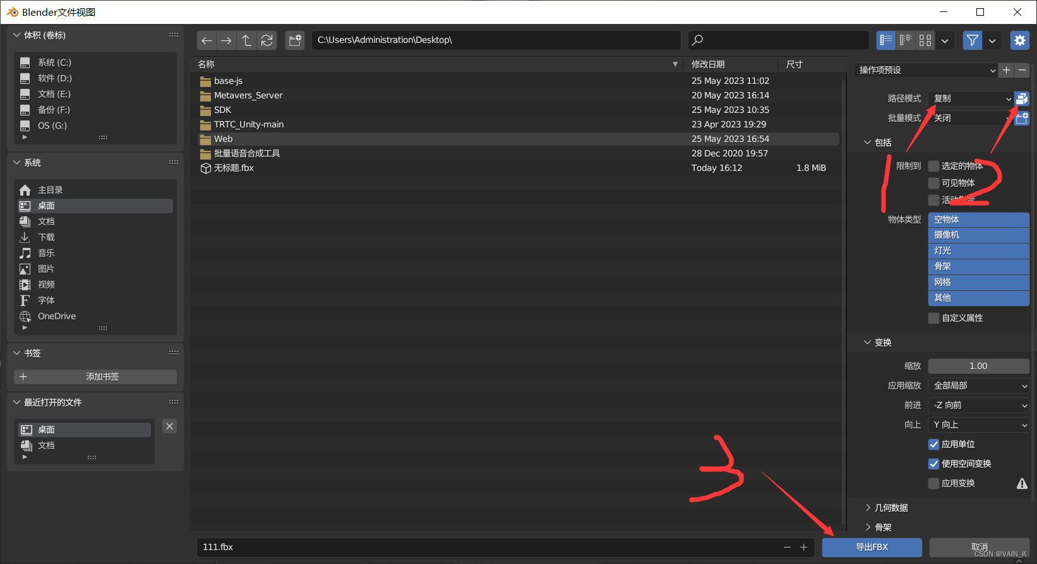1037x564 pixels.
Task: Open 应用缩放 dropdown set to 全部局部
Action: (979, 385)
